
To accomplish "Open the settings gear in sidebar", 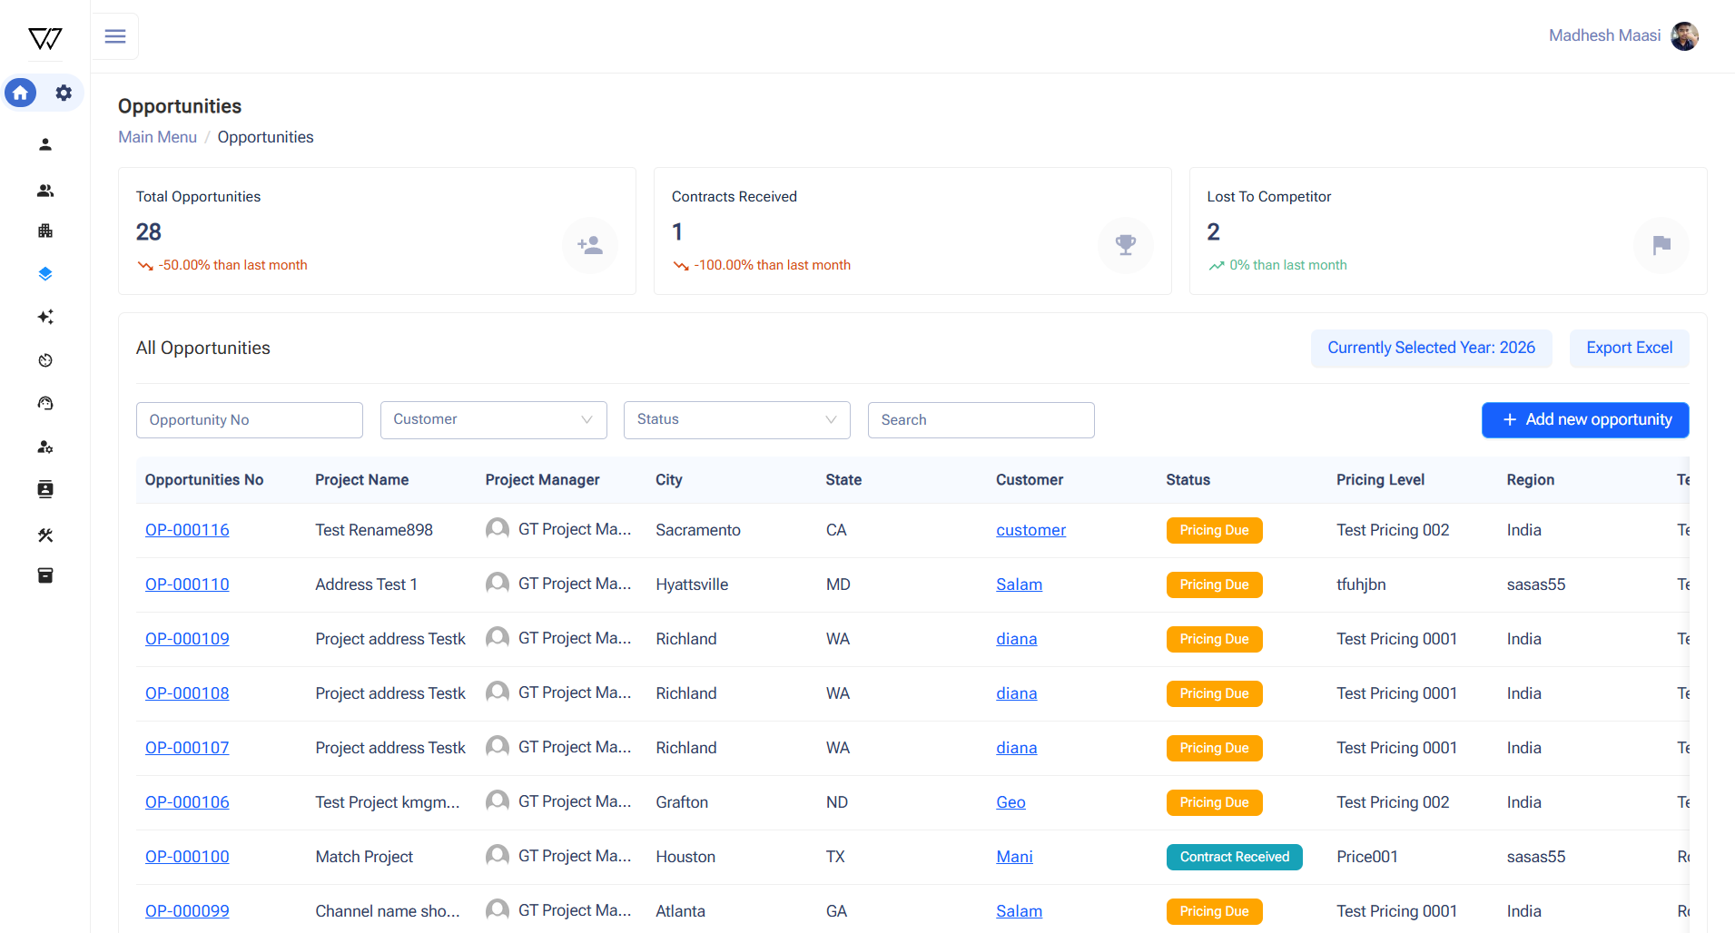I will click(64, 93).
